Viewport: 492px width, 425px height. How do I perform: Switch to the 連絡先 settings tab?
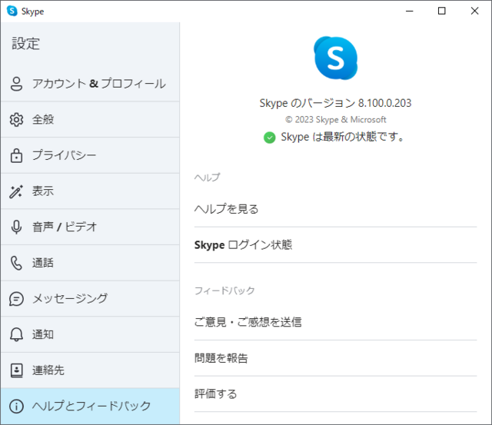[x=90, y=370]
